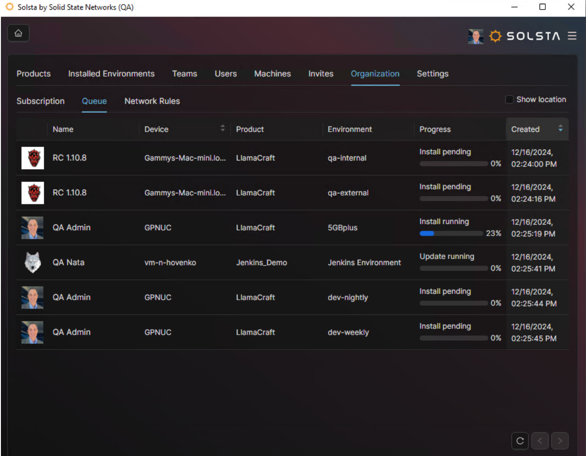
Task: Click the Solsta app icon in title bar
Action: tap(9, 7)
